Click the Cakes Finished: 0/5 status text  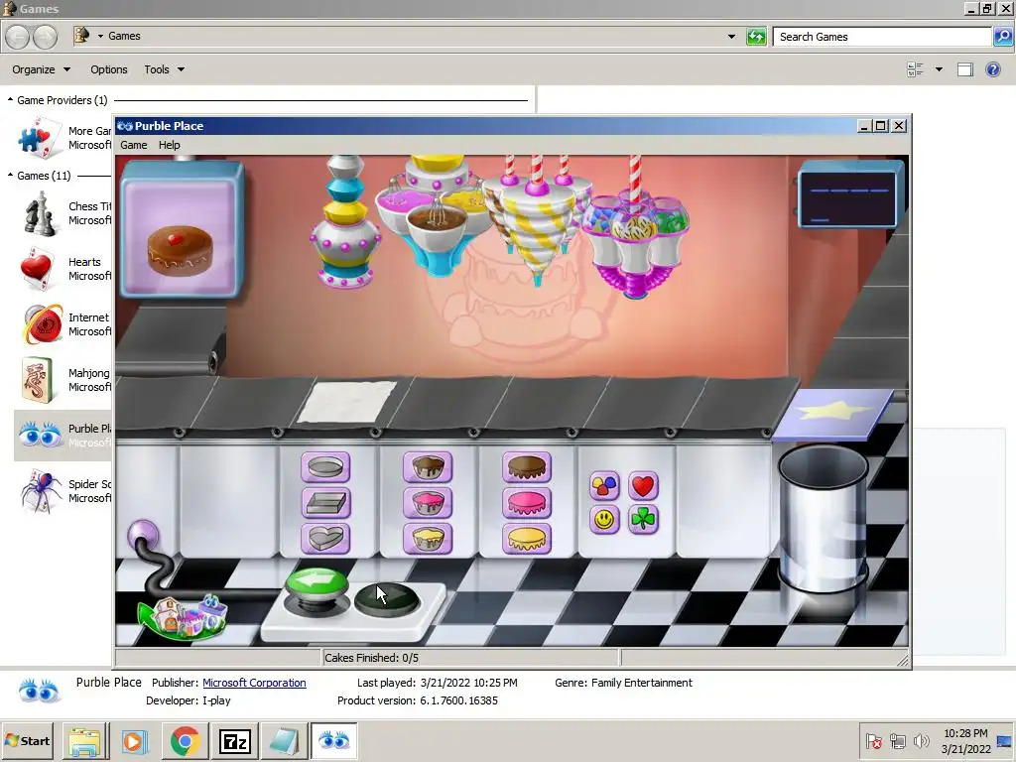(371, 658)
